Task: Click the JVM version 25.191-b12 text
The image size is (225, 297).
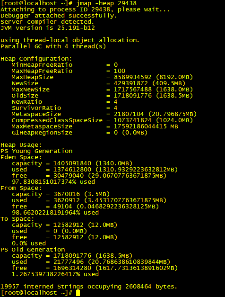Action: [48, 28]
